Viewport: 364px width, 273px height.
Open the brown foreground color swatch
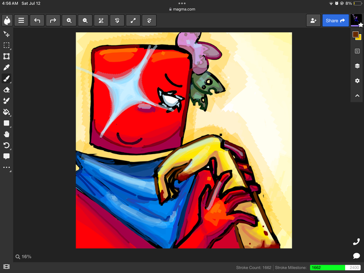pyautogui.click(x=355, y=35)
